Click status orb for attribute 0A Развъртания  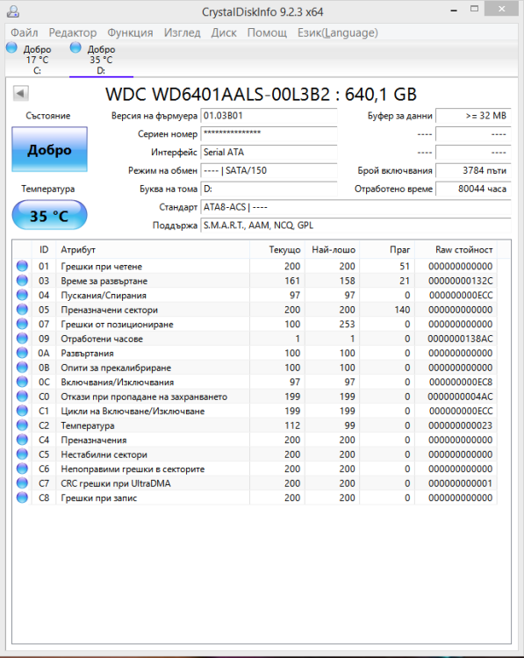pos(22,353)
